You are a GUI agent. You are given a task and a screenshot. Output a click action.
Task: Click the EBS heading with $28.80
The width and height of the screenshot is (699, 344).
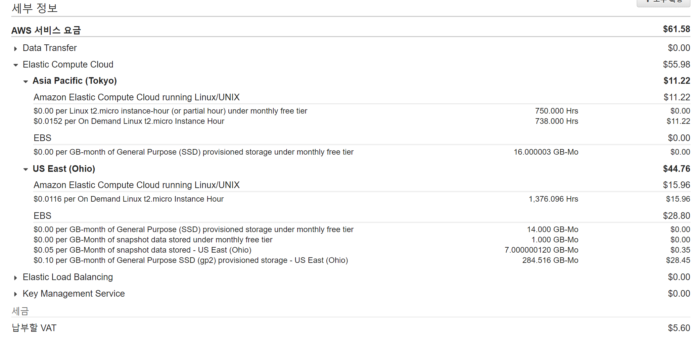[42, 216]
